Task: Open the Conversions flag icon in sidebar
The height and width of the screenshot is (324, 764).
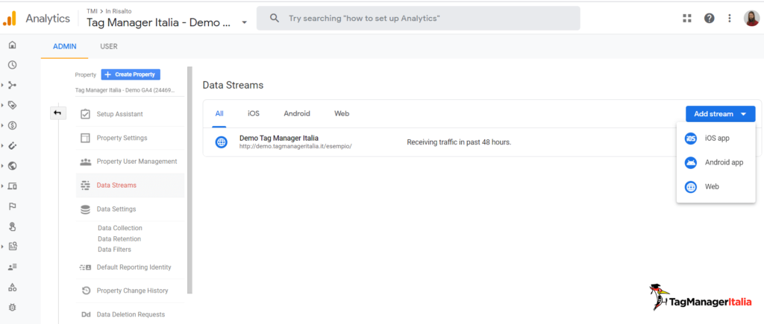Action: point(12,206)
